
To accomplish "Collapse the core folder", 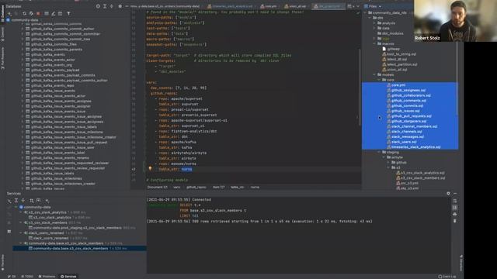I will [x=379, y=80].
